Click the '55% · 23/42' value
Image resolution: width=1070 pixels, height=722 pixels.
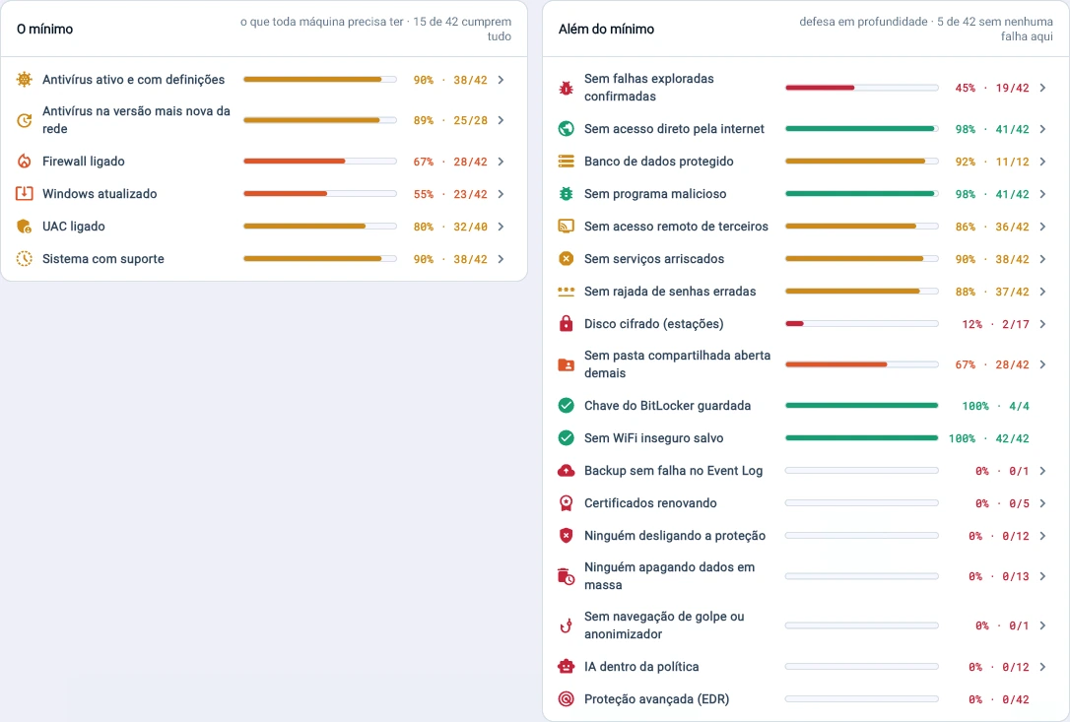450,194
